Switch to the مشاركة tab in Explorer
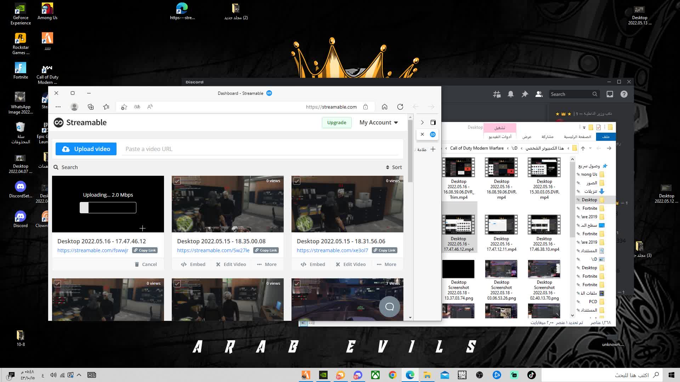The image size is (680, 382). click(548, 137)
